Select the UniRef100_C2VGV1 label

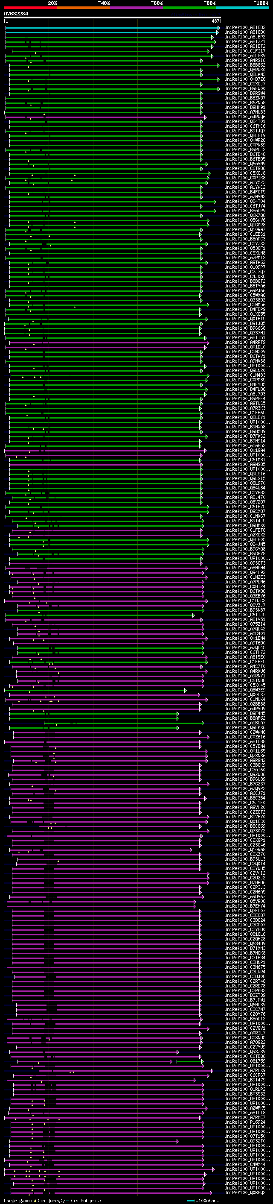245,1028
